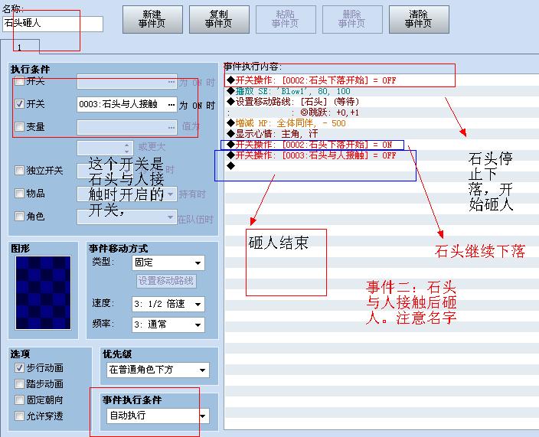Enable the 物品 condition checkbox
539x437 pixels.
[20, 194]
